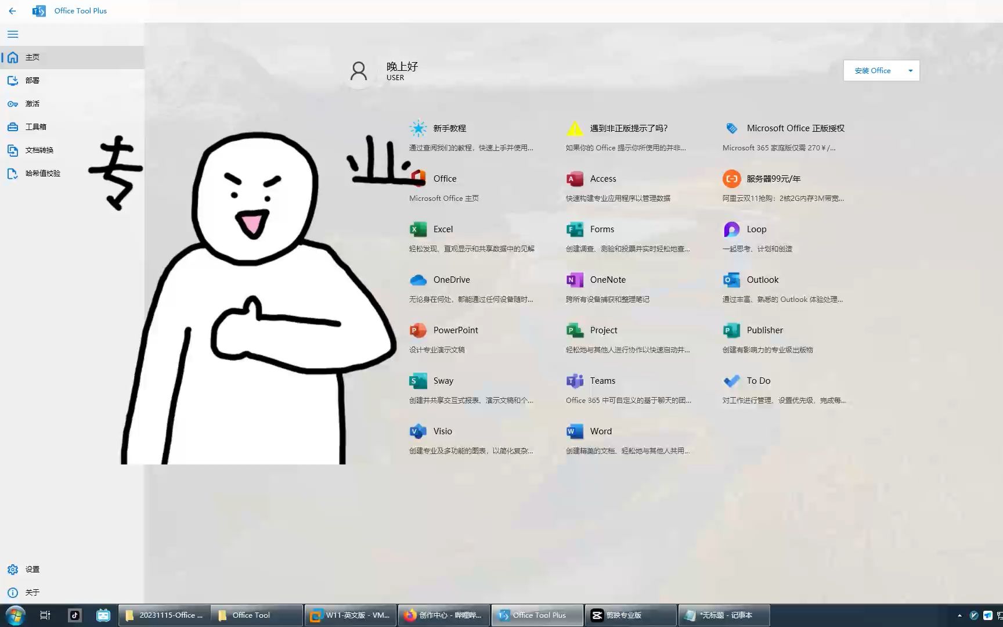Open the 新手教程 tutorial icon
The image size is (1003, 627).
point(418,128)
